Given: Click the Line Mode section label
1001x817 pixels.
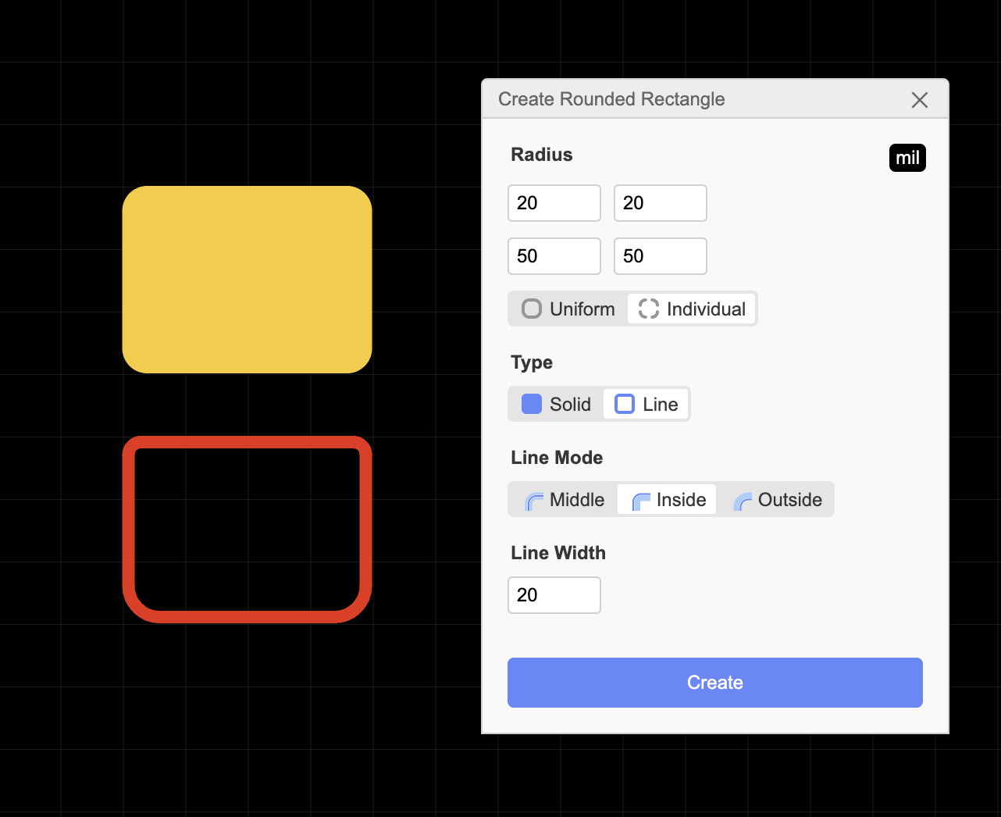Looking at the screenshot, I should click(557, 458).
